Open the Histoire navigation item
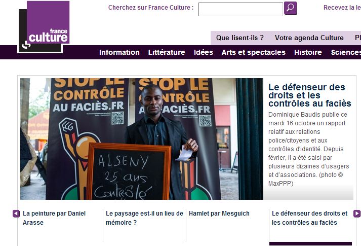Screen dimensions: 361x246 pyautogui.click(x=308, y=52)
